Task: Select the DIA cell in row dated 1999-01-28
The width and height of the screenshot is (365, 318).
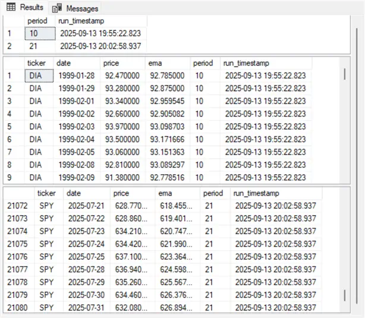Action: click(39, 75)
